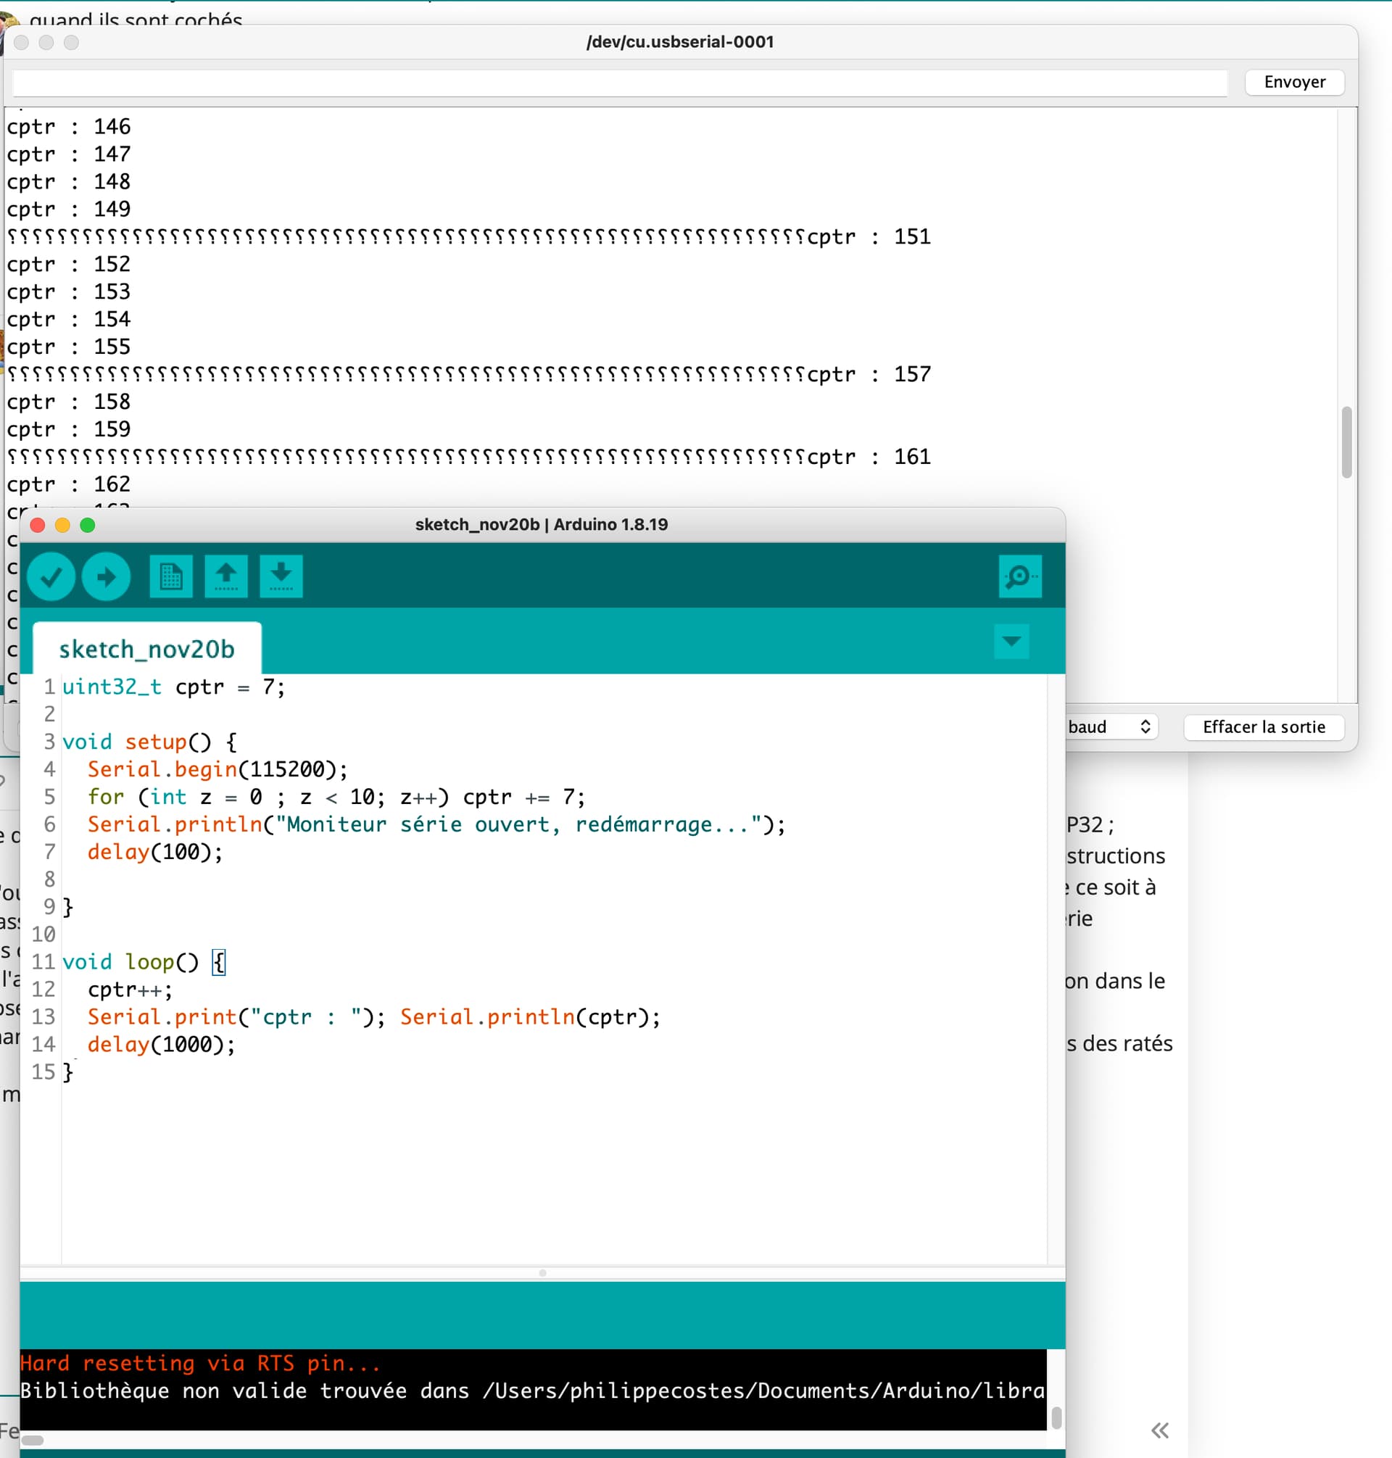Click the console horizontal scrollbar thumb
The image size is (1392, 1458).
[33, 1440]
